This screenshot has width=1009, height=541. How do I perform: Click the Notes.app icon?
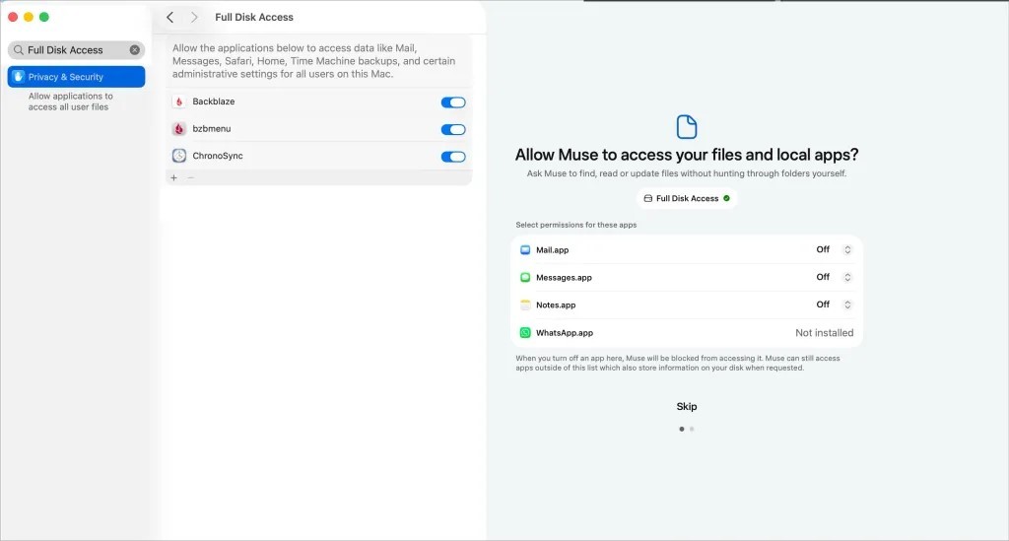pyautogui.click(x=525, y=304)
